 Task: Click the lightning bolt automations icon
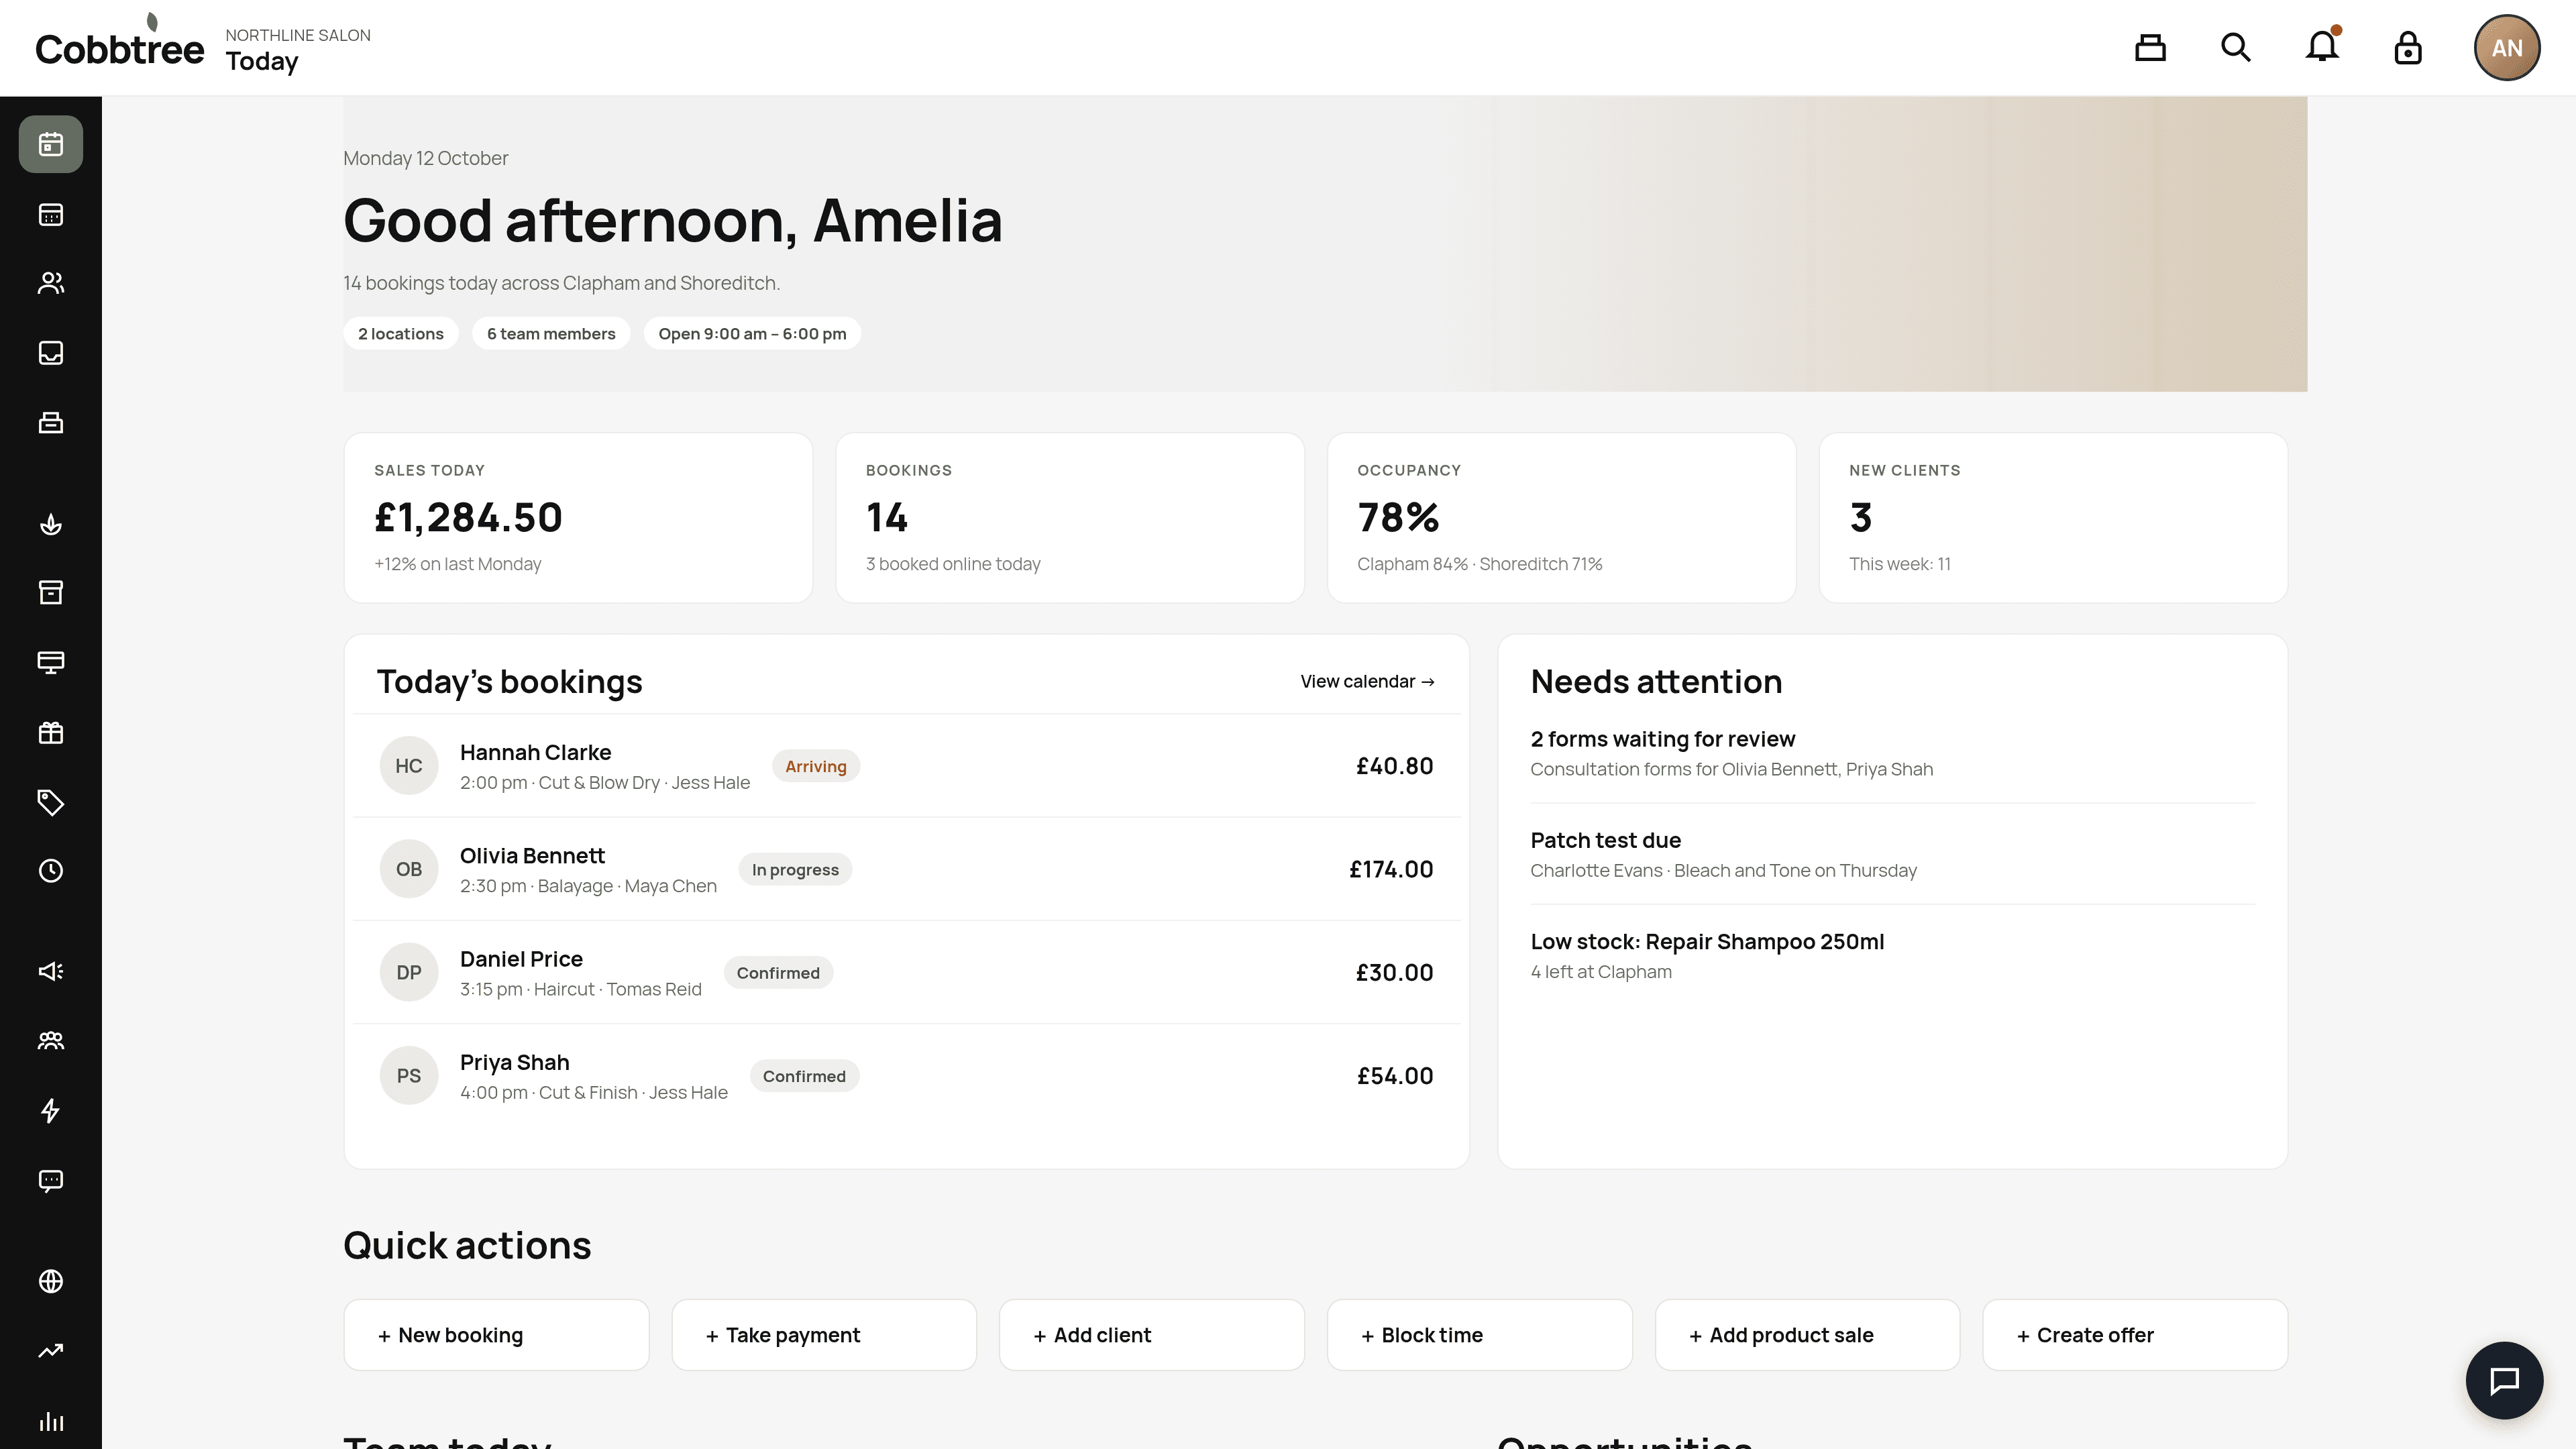tap(51, 1110)
